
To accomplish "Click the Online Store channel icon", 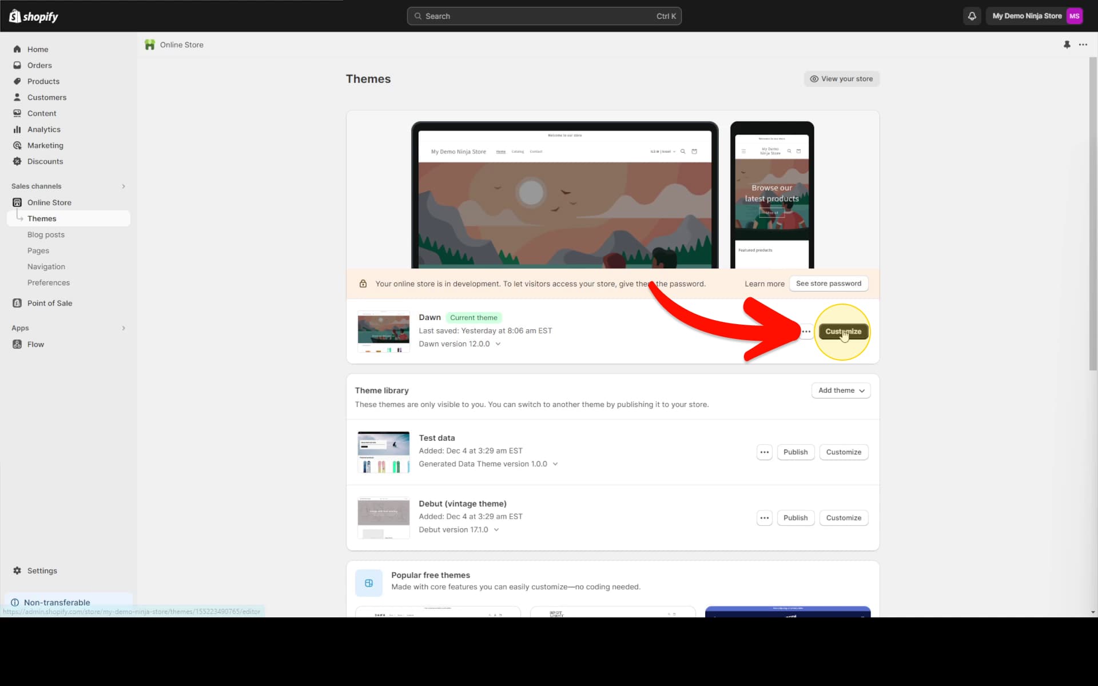I will 17,202.
